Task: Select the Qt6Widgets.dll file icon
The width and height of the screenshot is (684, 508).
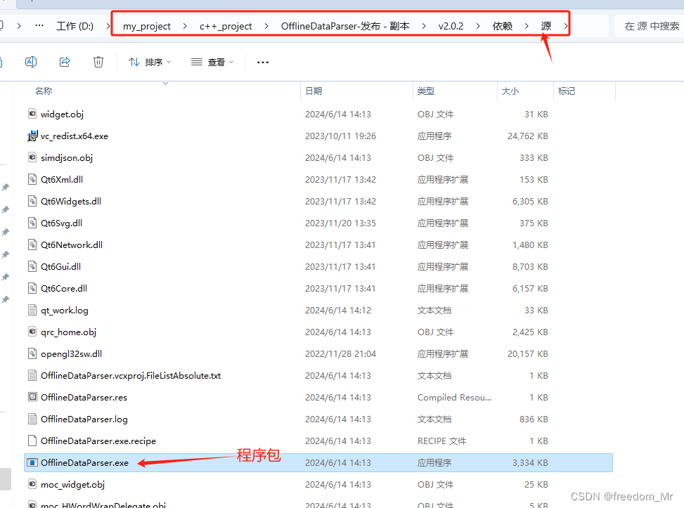Action: click(x=32, y=201)
